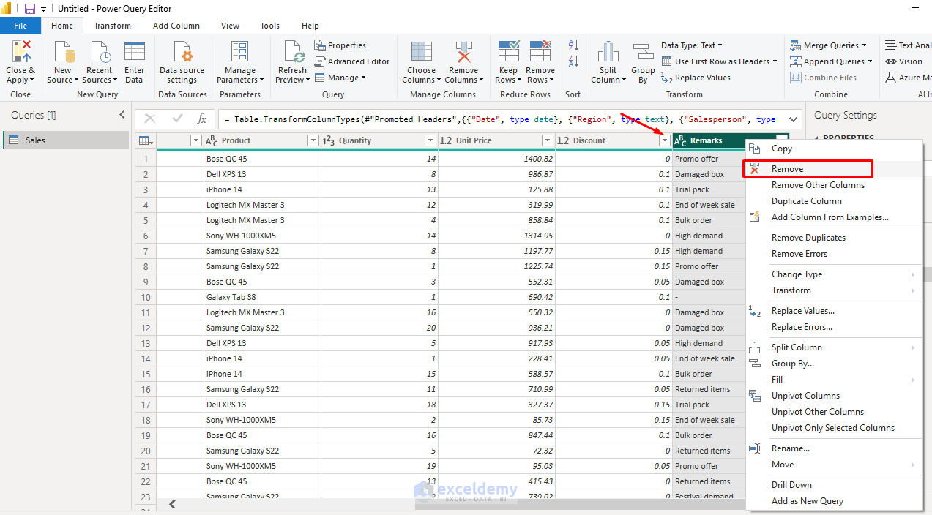Click Replace Values in the ribbon
Screen dimensions: 932x515
(702, 78)
